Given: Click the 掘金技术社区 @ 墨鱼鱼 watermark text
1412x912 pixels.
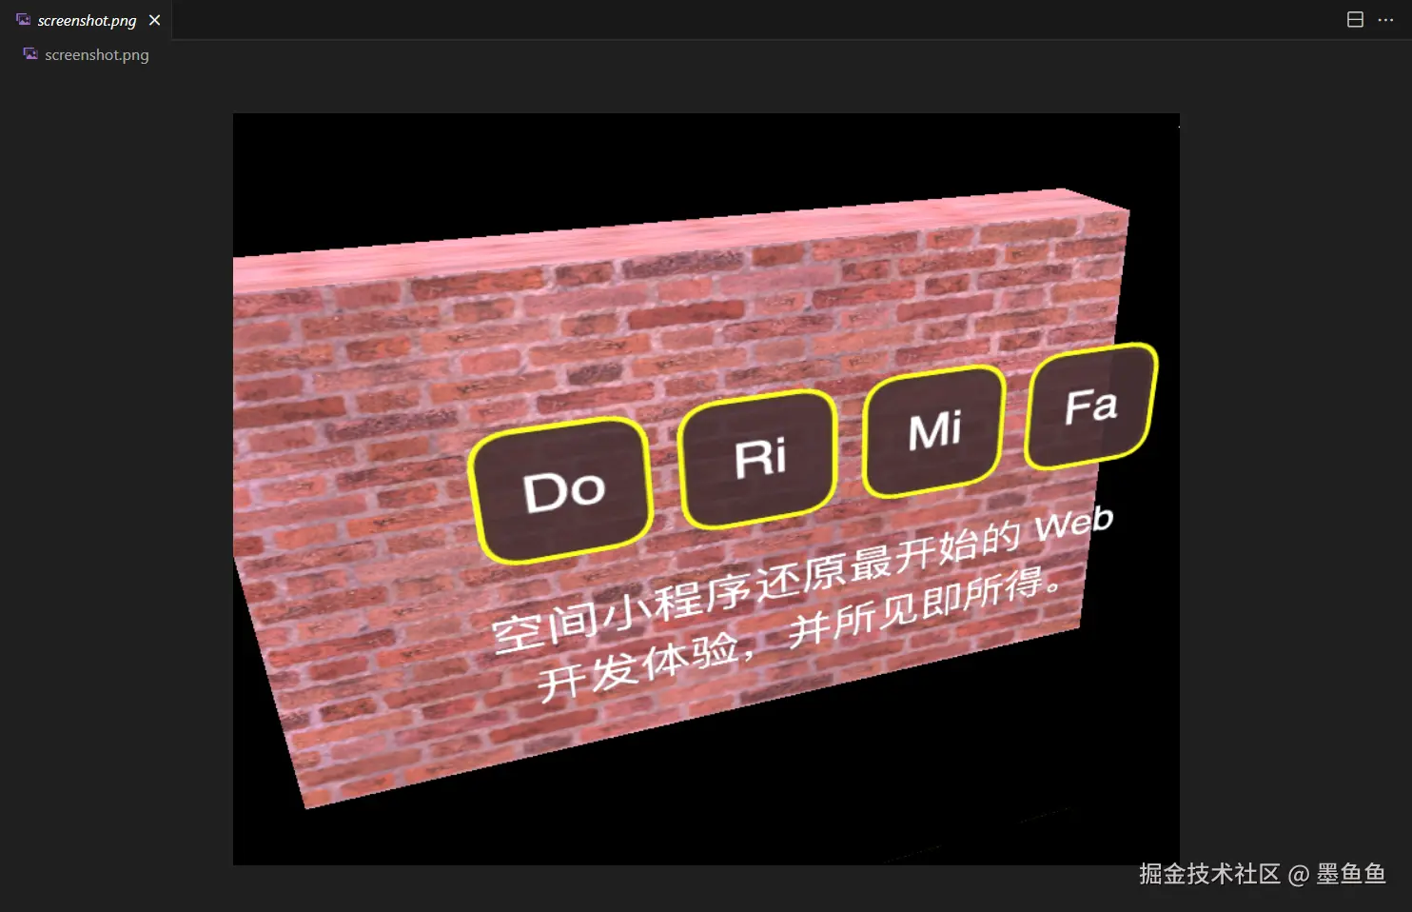Looking at the screenshot, I should coord(1261,873).
